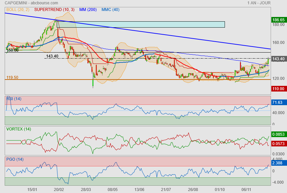Click the teal resistance zone rectangle
Viewport: 287px width, 193px height.
(x=141, y=24)
